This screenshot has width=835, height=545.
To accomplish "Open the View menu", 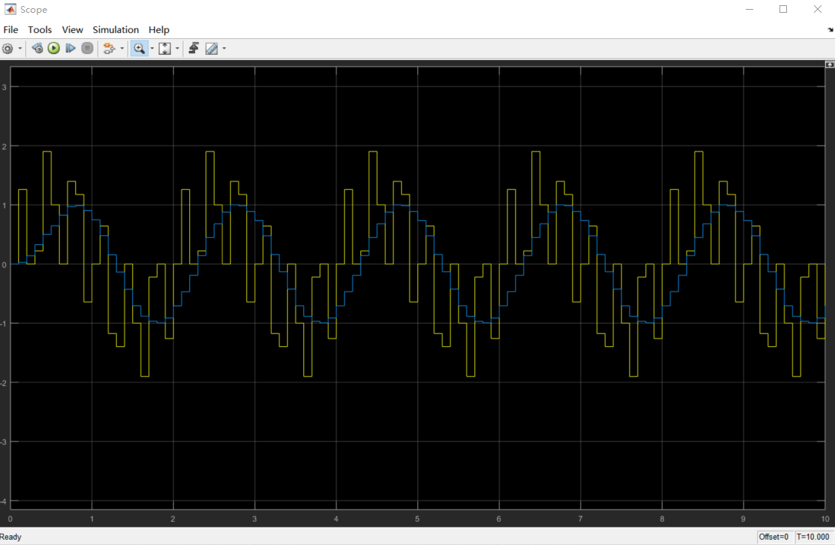I will pos(72,30).
